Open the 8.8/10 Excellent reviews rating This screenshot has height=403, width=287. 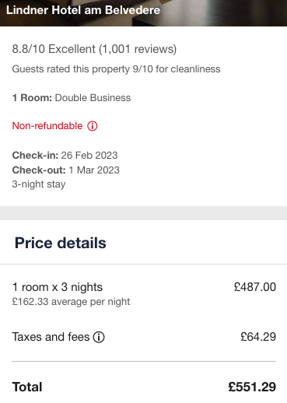[94, 49]
